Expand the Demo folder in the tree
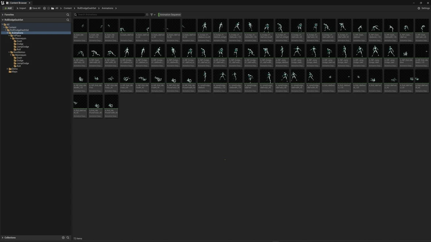This screenshot has height=242, width=431. (7, 69)
